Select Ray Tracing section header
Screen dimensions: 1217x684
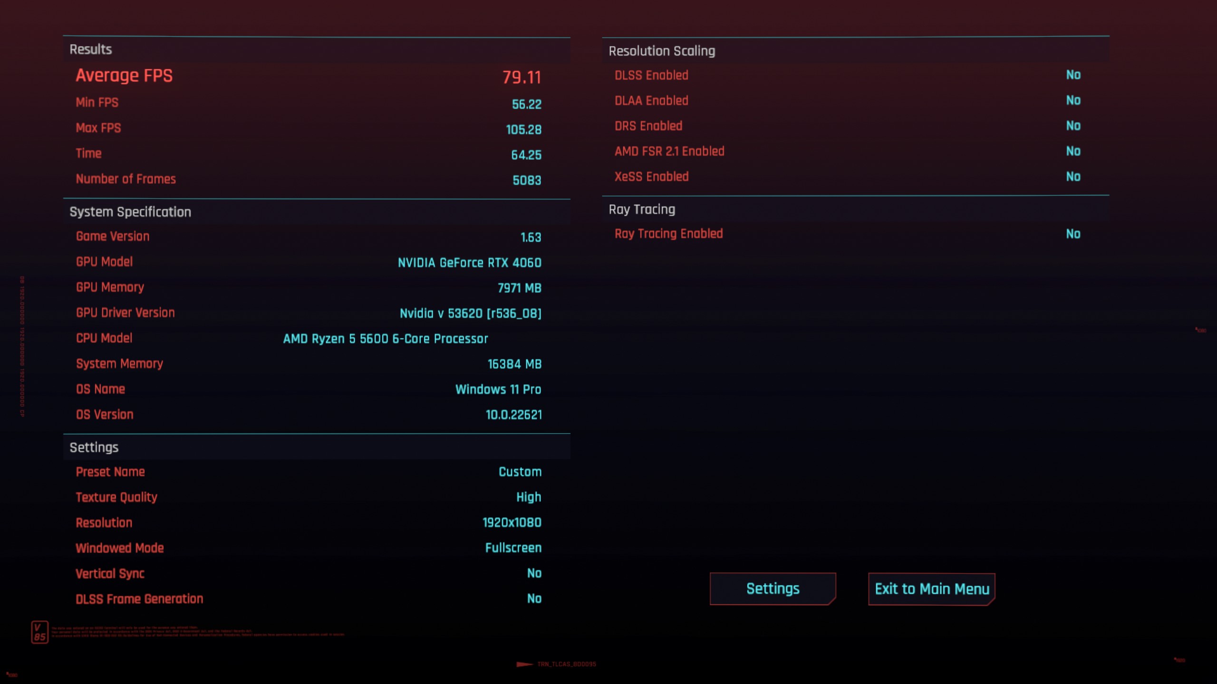click(640, 208)
